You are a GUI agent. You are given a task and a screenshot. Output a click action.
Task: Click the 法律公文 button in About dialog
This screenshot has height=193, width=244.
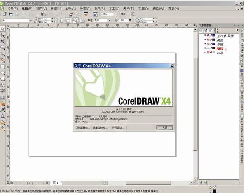100,128
